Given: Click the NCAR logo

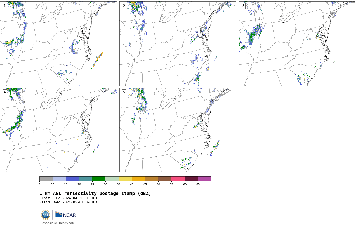Looking at the screenshot, I should click(65, 215).
